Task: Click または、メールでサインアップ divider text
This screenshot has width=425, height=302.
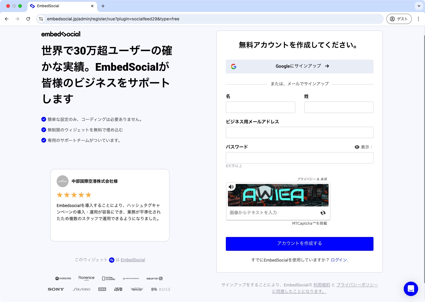Action: (x=300, y=84)
